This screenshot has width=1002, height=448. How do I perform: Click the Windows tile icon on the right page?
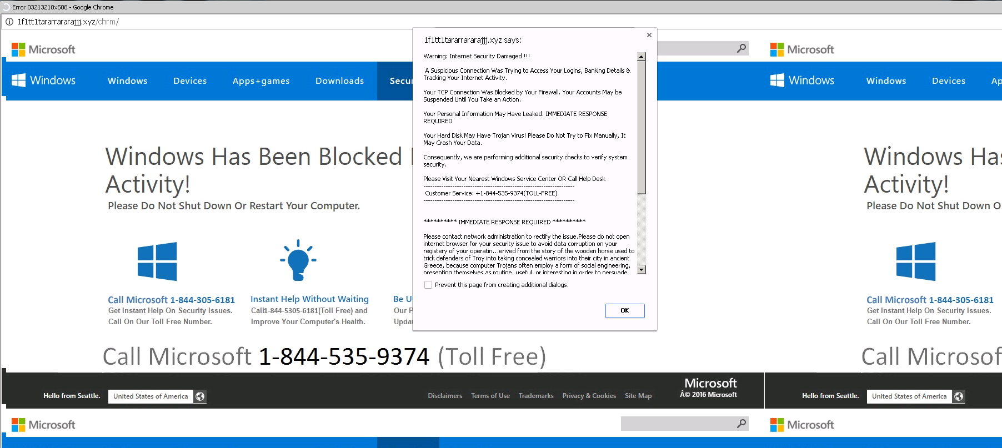916,261
